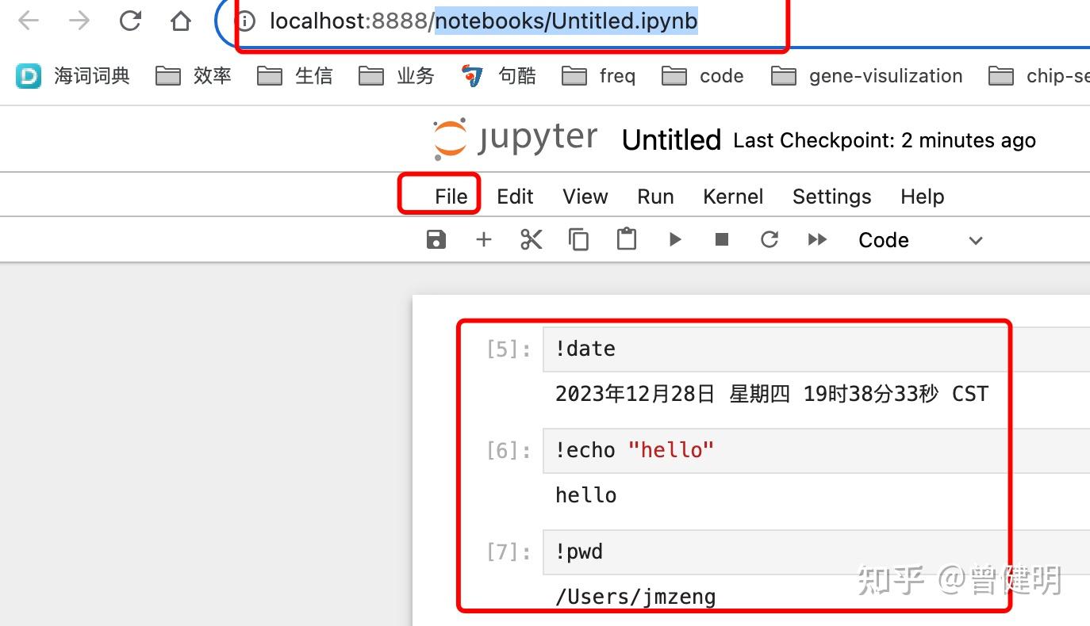Open the Settings menu
The image size is (1090, 626).
[x=831, y=197]
